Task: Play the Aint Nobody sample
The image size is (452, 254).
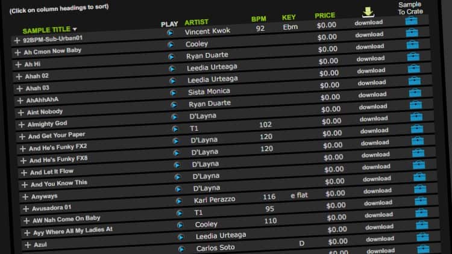Action: pyautogui.click(x=174, y=105)
